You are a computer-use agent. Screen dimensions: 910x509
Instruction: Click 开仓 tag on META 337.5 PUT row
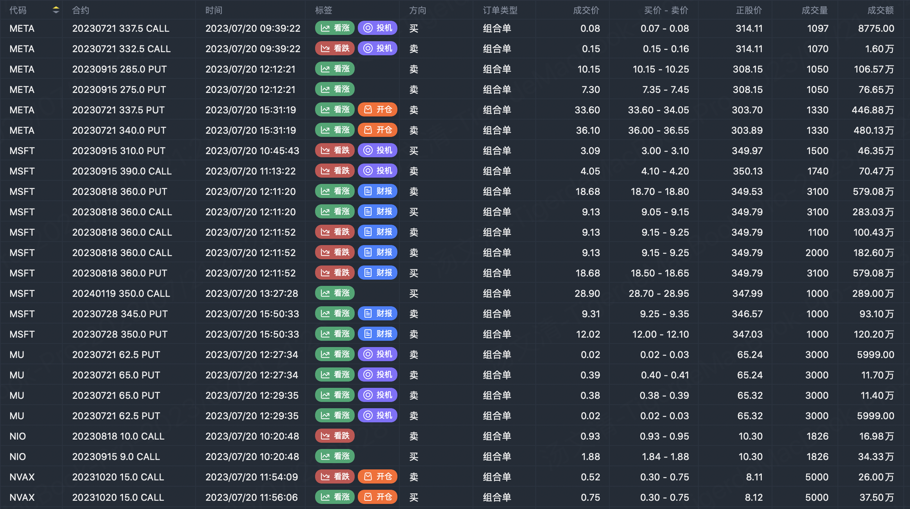click(x=377, y=110)
